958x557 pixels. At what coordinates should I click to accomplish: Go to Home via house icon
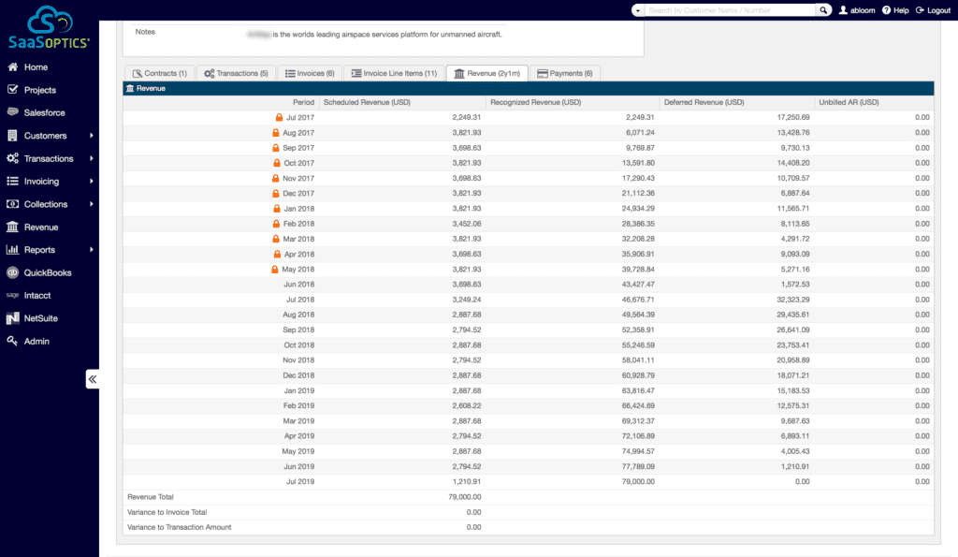(12, 66)
